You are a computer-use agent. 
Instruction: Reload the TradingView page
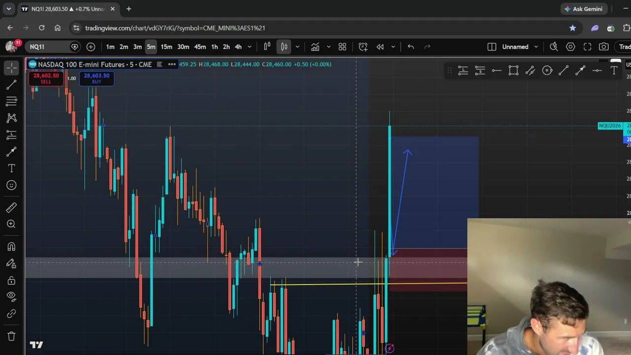tap(41, 28)
